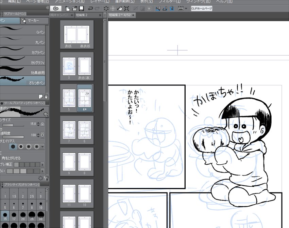Open page 5 thumbnail in page manager

[x=69, y=99]
